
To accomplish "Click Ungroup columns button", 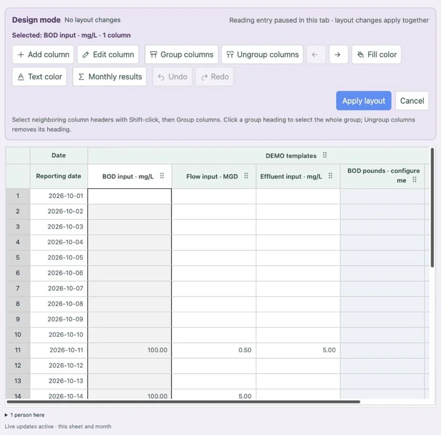I will 262,54.
